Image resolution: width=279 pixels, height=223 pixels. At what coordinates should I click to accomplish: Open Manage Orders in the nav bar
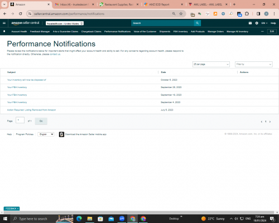tap(215, 32)
